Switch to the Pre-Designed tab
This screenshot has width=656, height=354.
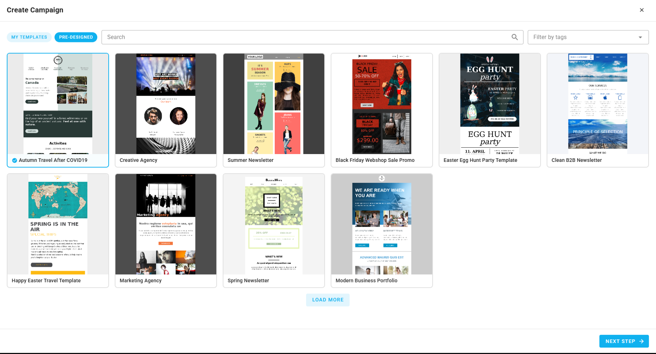(x=76, y=37)
